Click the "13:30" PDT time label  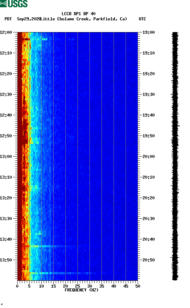coord(6,219)
